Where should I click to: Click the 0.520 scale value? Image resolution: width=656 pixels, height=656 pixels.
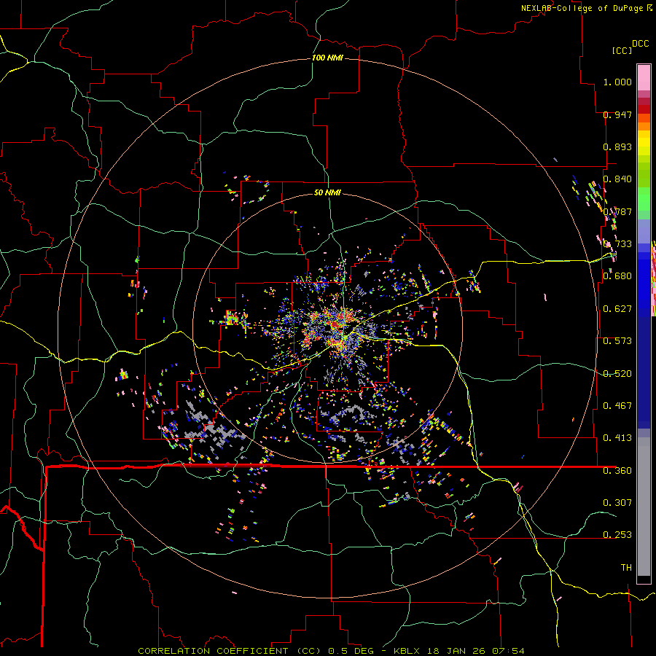617,374
